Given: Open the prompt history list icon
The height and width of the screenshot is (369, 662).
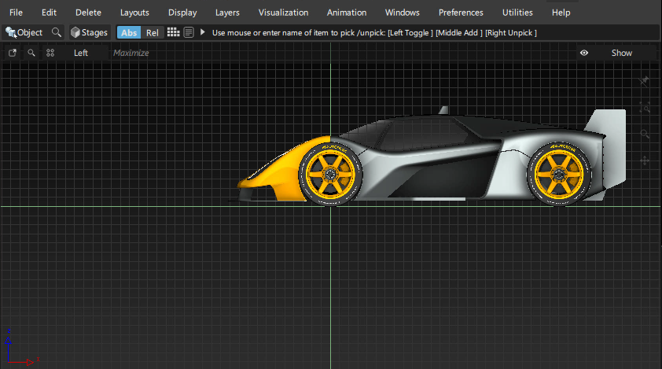Looking at the screenshot, I should (189, 32).
